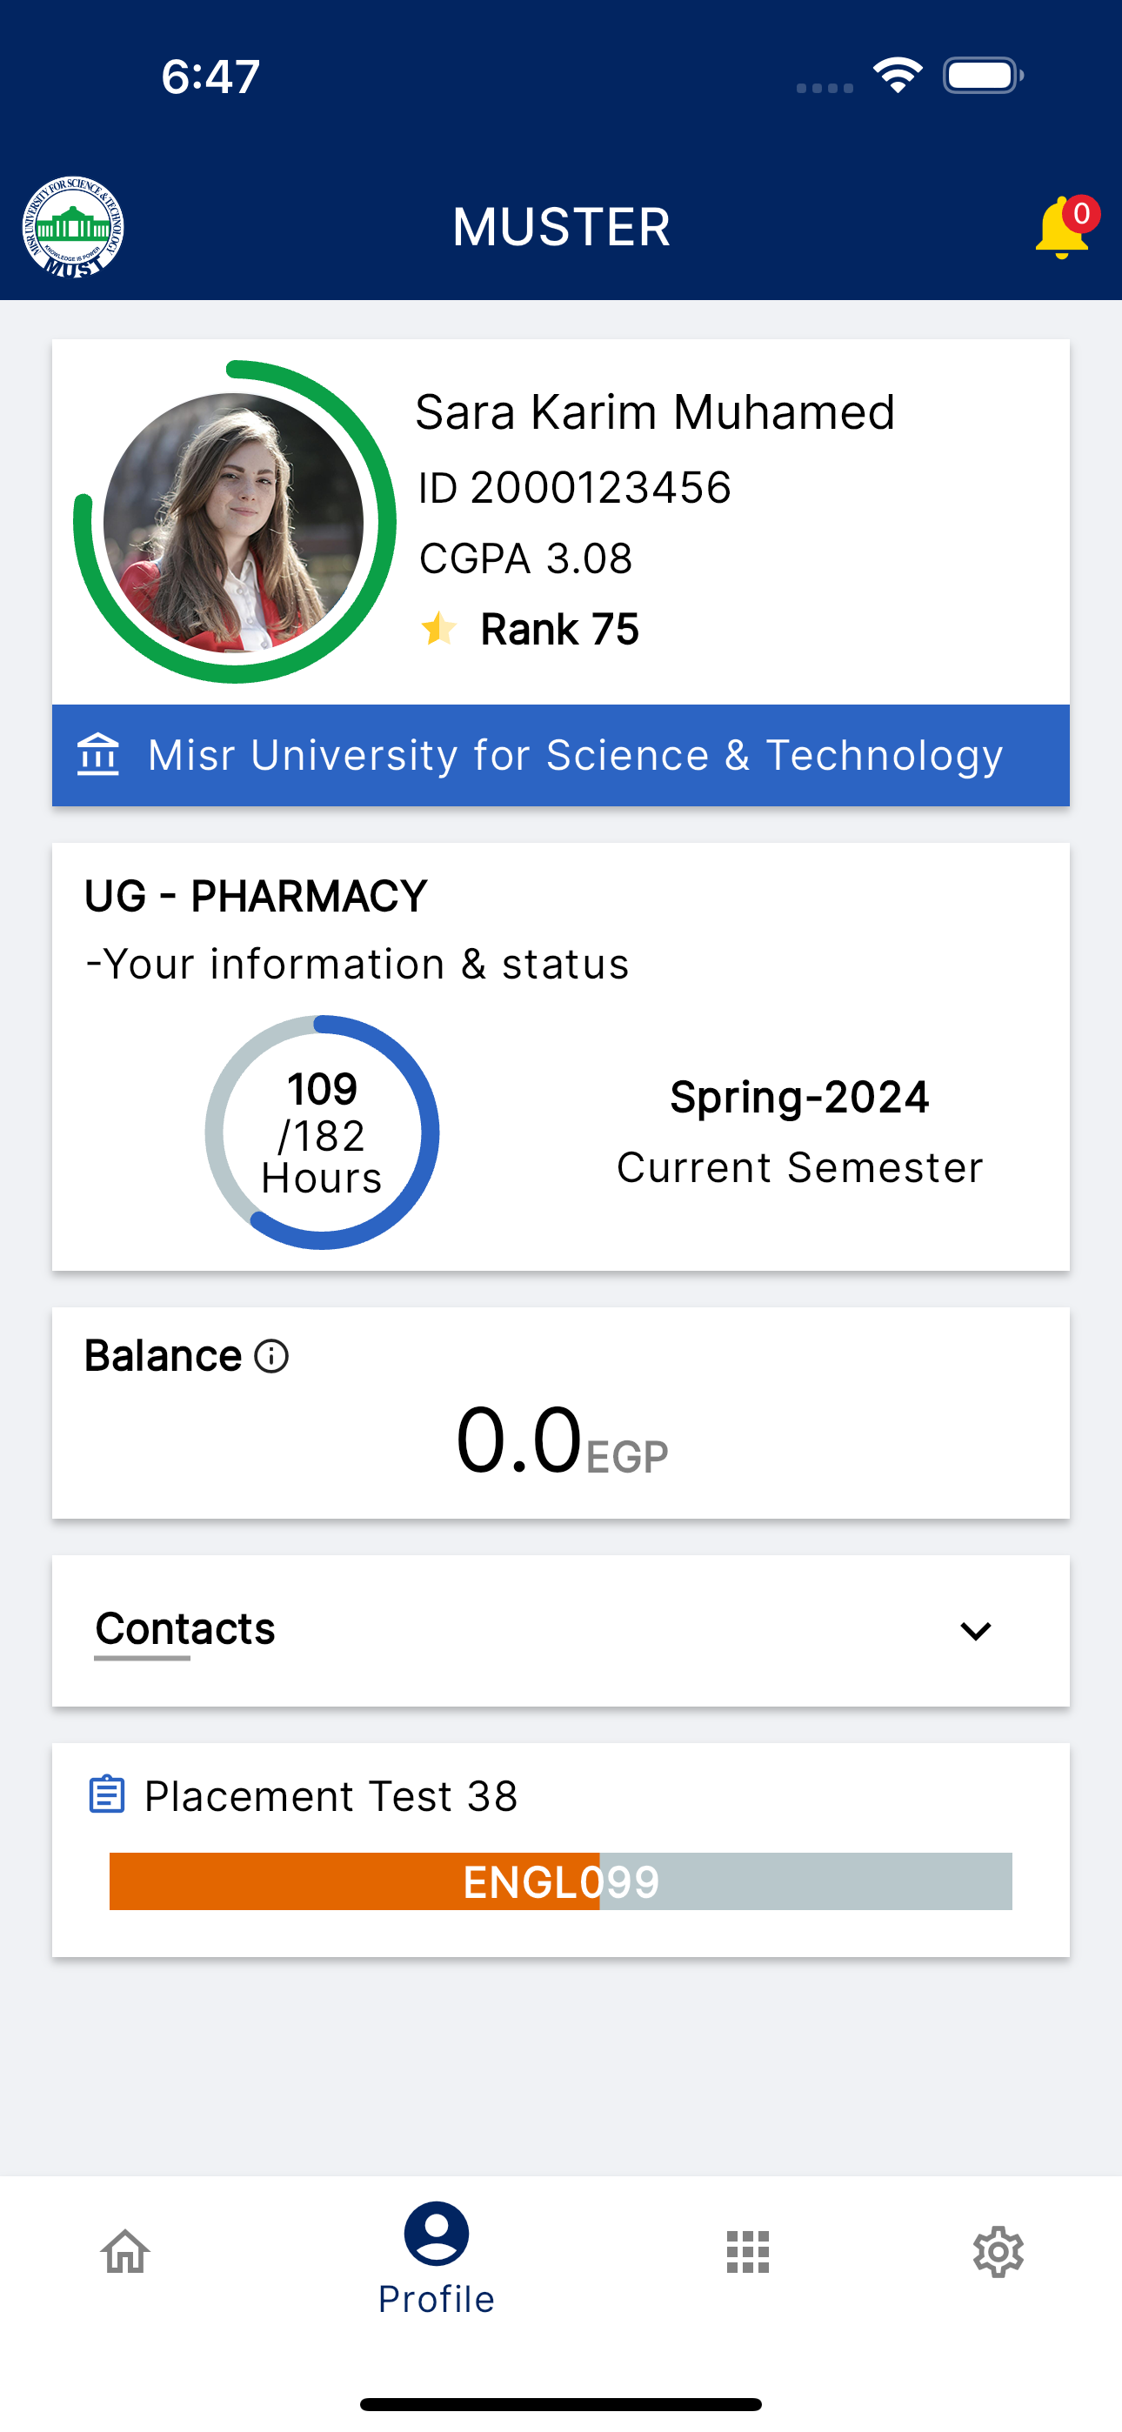Select the Profile tab
The image size is (1122, 2432).
coord(437,2259)
